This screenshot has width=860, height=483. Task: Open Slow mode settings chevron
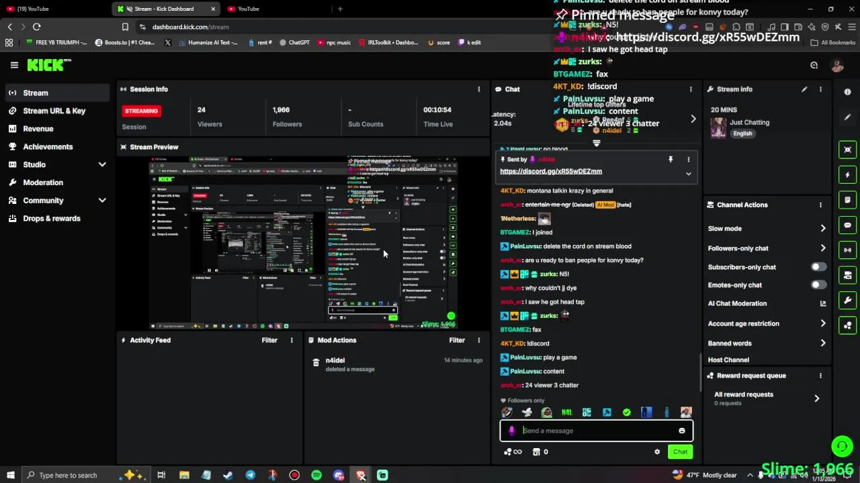(x=823, y=229)
